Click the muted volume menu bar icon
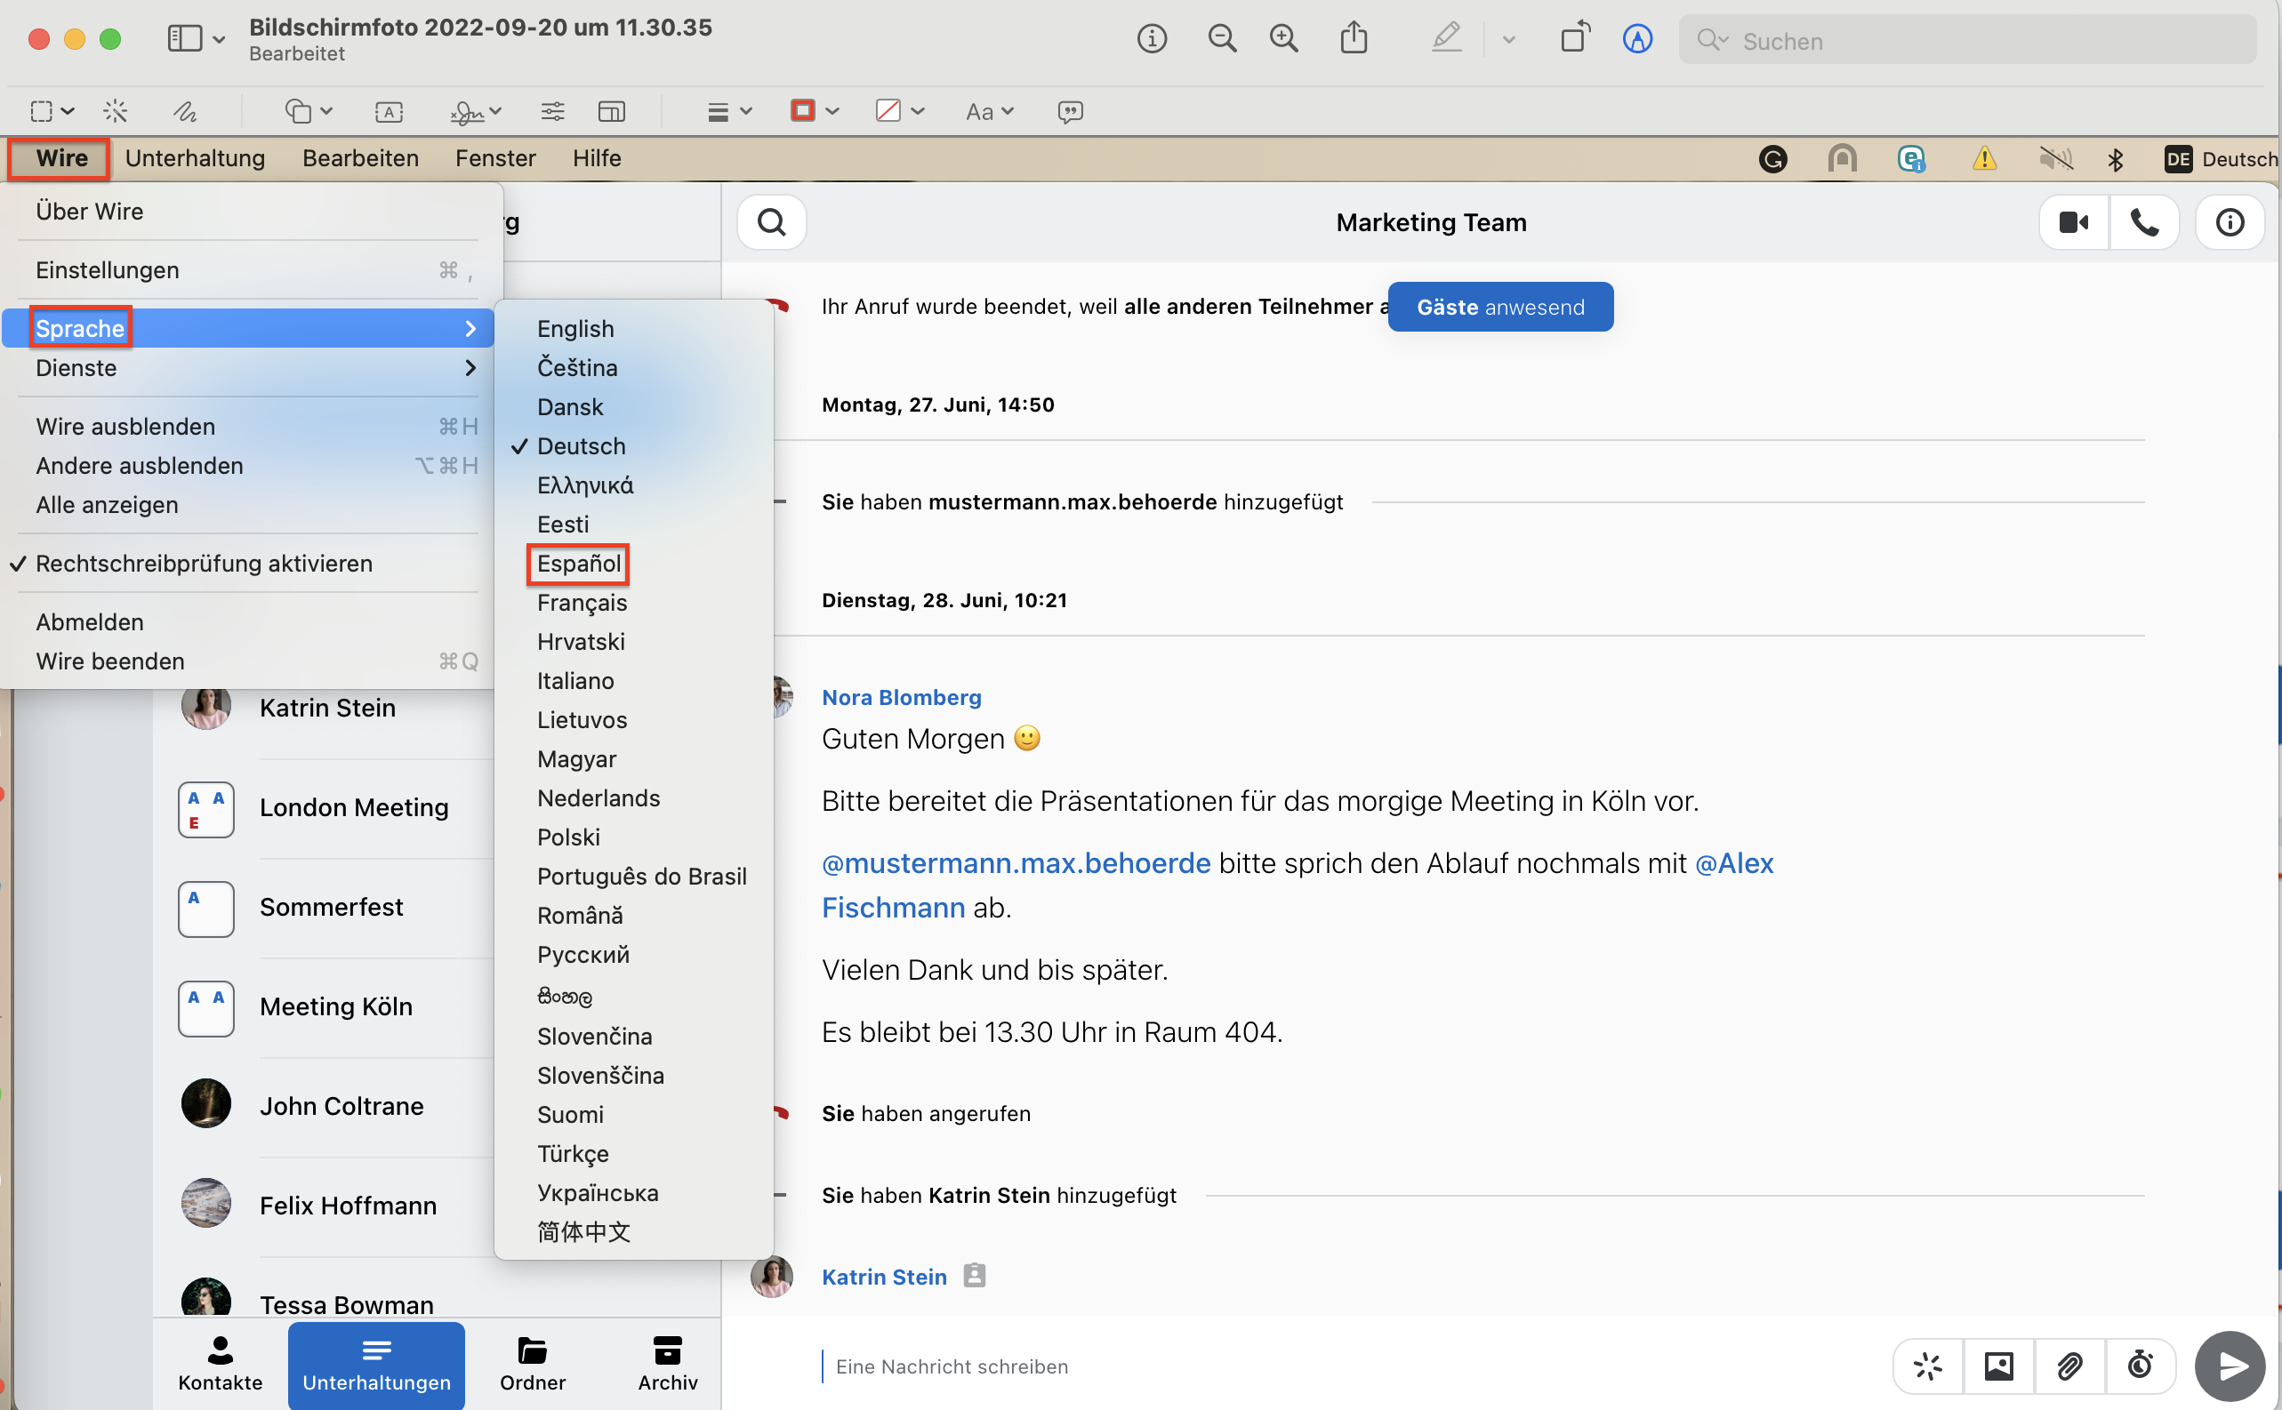This screenshot has height=1410, width=2282. (2055, 159)
